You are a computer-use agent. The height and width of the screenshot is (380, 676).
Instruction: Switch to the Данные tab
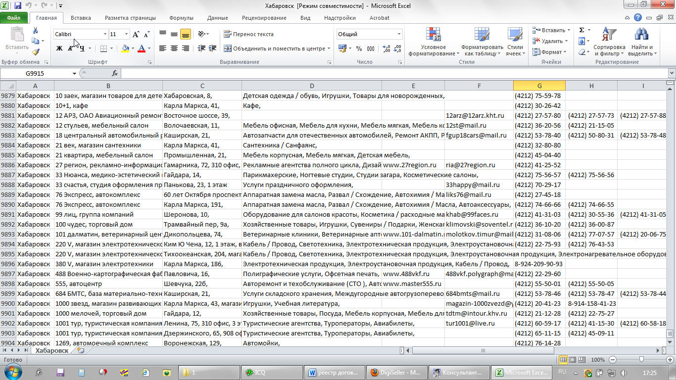tap(218, 18)
